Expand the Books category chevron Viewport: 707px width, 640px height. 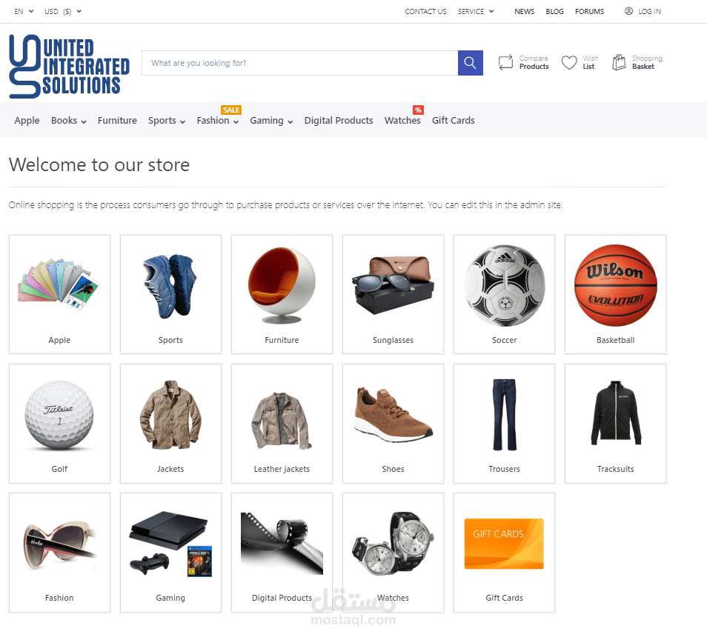tap(84, 121)
